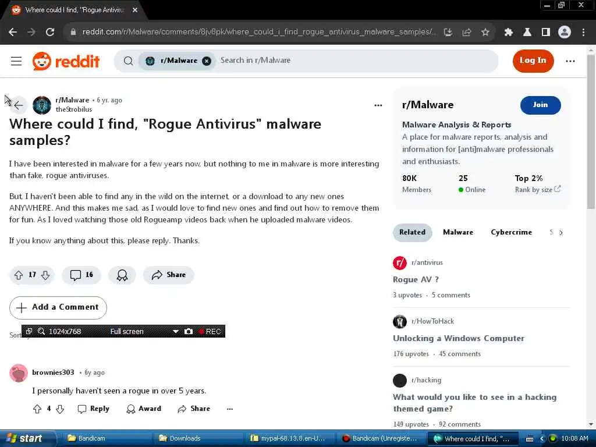The image size is (596, 447).
Task: Open more options on brownies303's comment
Action: coord(229,409)
